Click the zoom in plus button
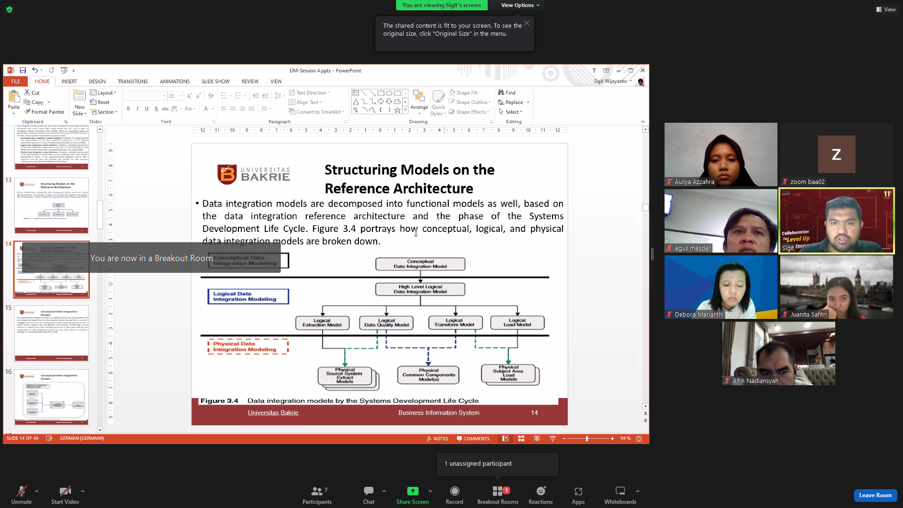Viewport: 903px width, 508px height. (x=612, y=438)
